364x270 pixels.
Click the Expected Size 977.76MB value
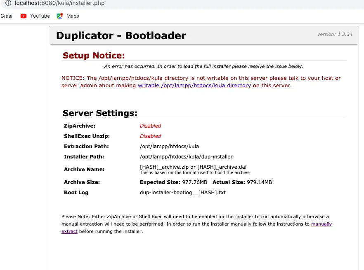pos(173,182)
